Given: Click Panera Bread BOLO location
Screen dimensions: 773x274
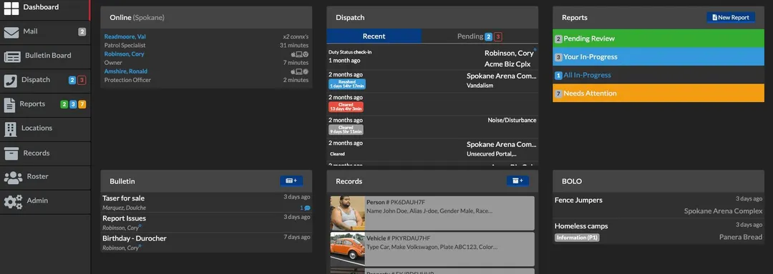Looking at the screenshot, I should coord(741,237).
